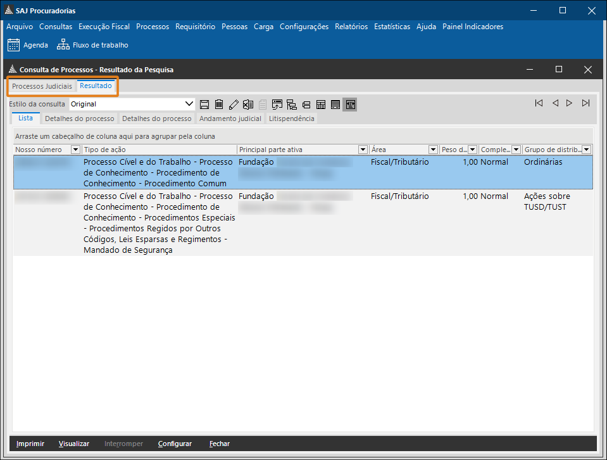Open the Tipo de ação column filter
Viewport: 607px width, 460px height.
(232, 150)
